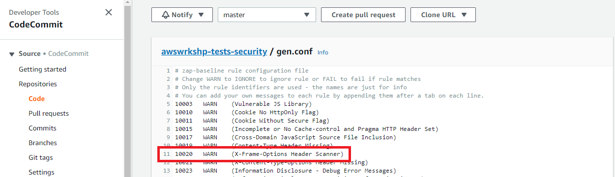Image resolution: width=615 pixels, height=177 pixels.
Task: Click line 3 rule identifiers comment
Action: pos(291,87)
